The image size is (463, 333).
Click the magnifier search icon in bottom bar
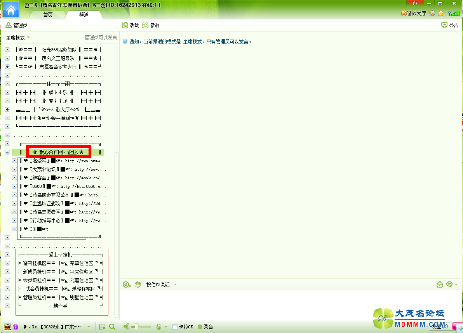(x=112, y=327)
